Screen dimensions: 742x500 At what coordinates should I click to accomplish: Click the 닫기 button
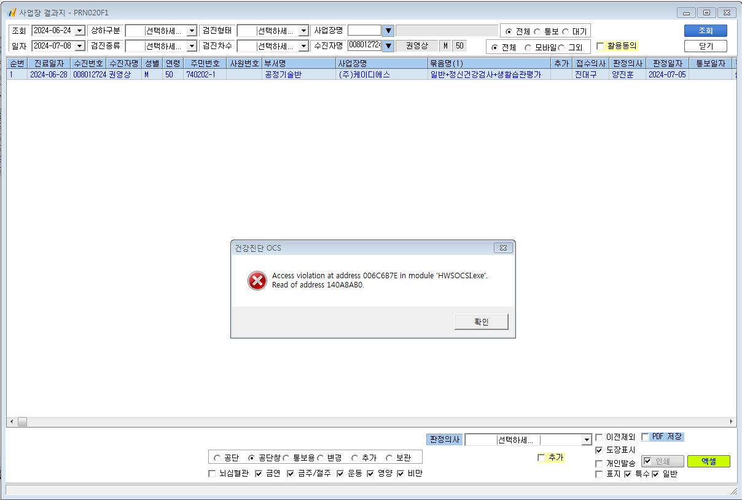(706, 46)
